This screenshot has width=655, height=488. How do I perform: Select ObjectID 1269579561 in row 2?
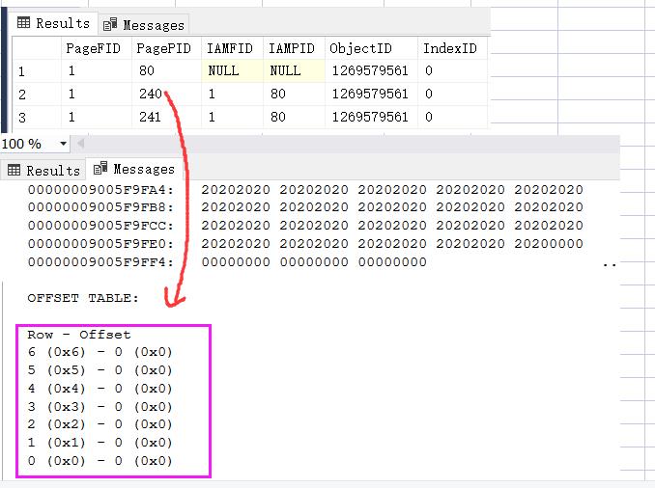371,94
